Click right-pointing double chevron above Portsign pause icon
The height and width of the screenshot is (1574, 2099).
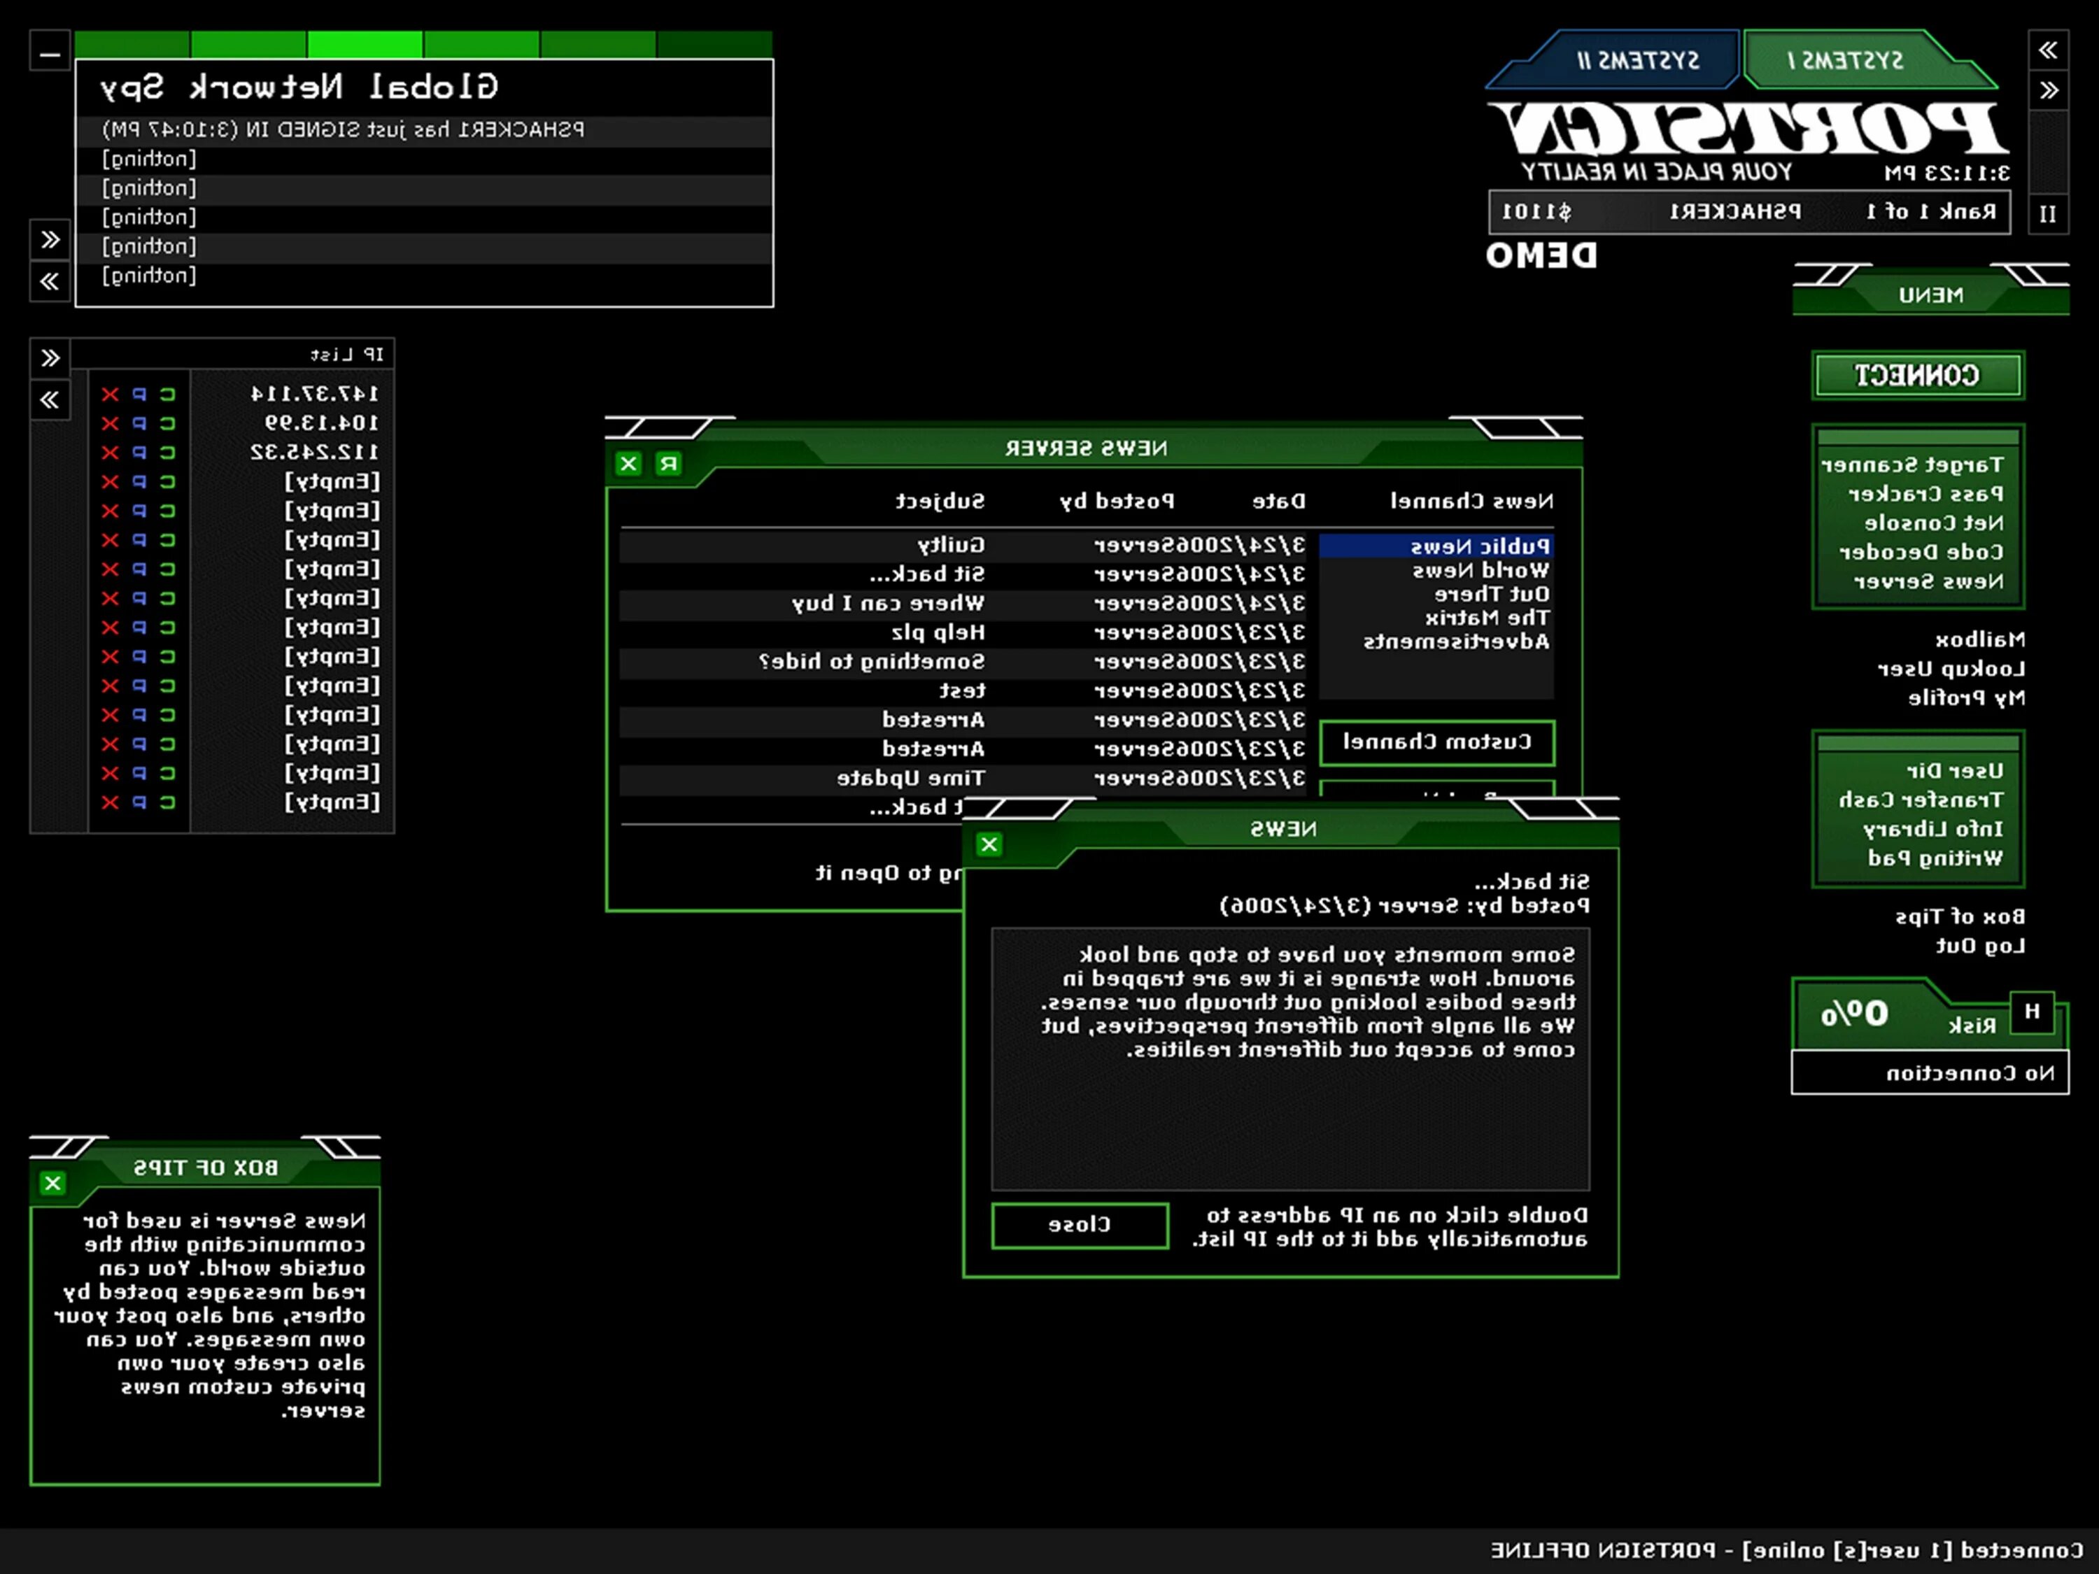pos(2048,90)
